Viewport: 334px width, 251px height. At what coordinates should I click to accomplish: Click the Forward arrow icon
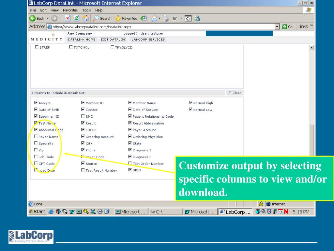(54, 18)
